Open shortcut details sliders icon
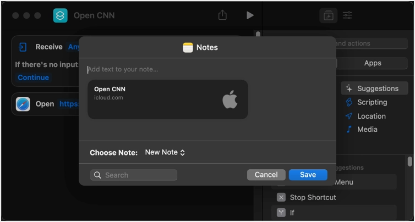Viewport: 415px width, 222px height. (347, 15)
